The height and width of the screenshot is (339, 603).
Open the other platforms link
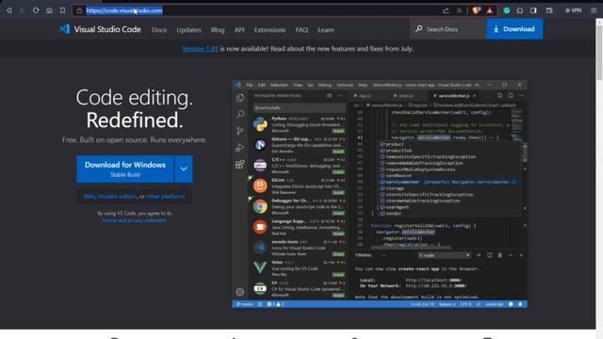pyautogui.click(x=166, y=197)
